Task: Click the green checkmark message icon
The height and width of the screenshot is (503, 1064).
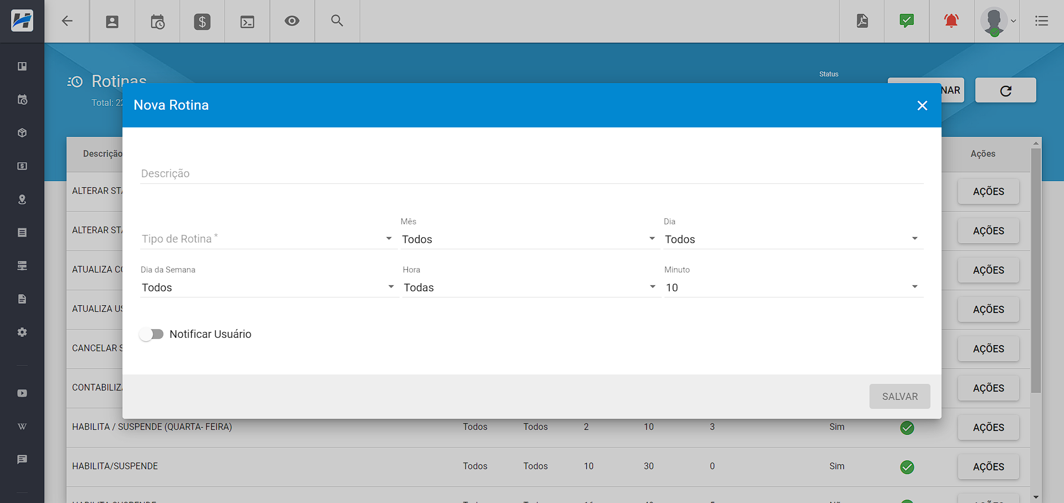Action: pos(907,21)
